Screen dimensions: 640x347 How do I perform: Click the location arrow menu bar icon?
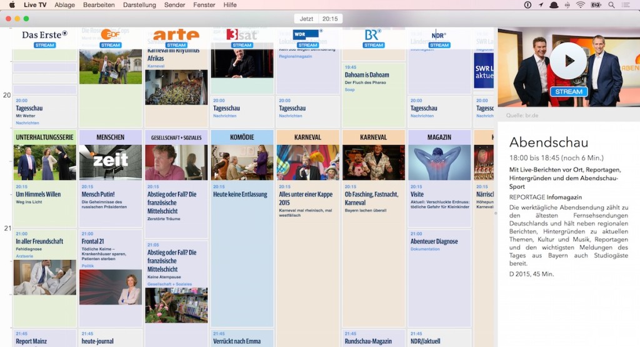(x=541, y=5)
